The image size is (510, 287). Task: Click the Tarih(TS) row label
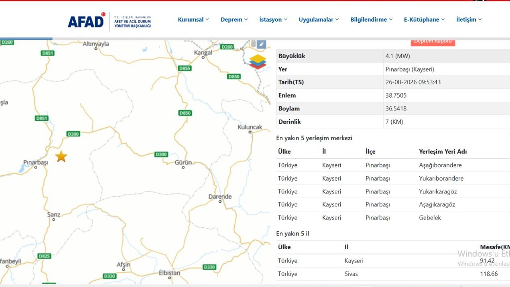pos(291,83)
